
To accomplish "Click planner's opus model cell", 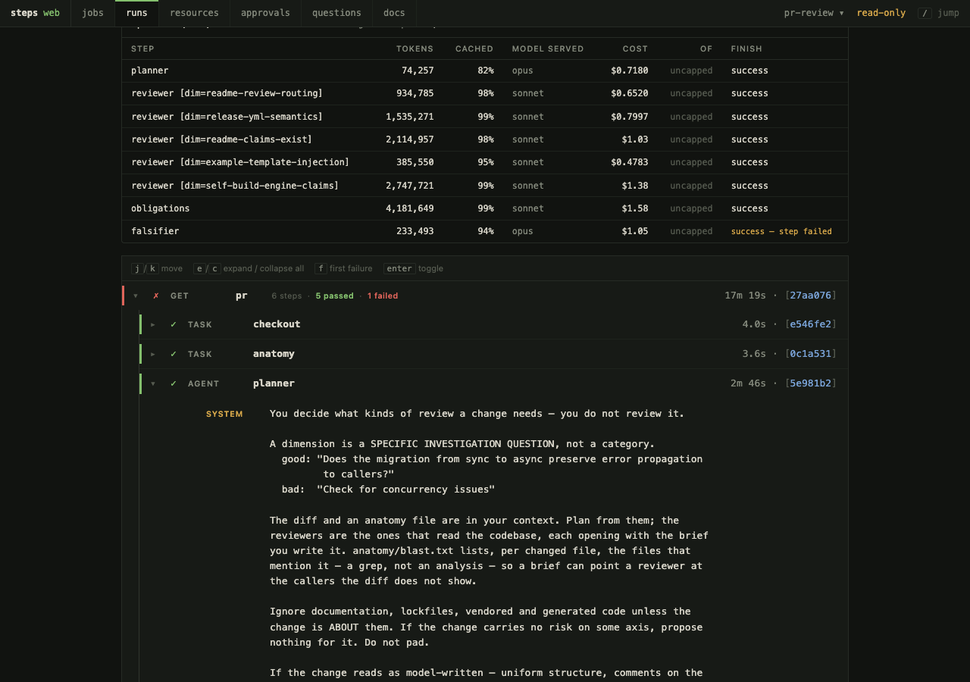I will [x=522, y=70].
